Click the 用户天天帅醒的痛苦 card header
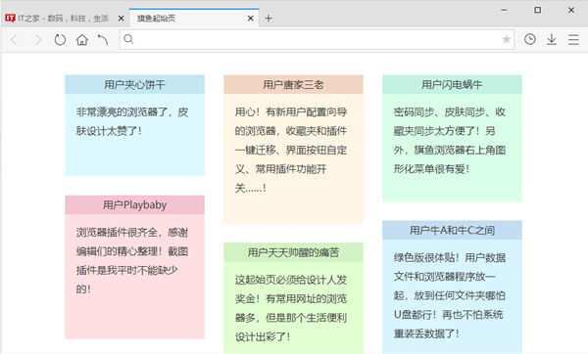 pyautogui.click(x=293, y=252)
